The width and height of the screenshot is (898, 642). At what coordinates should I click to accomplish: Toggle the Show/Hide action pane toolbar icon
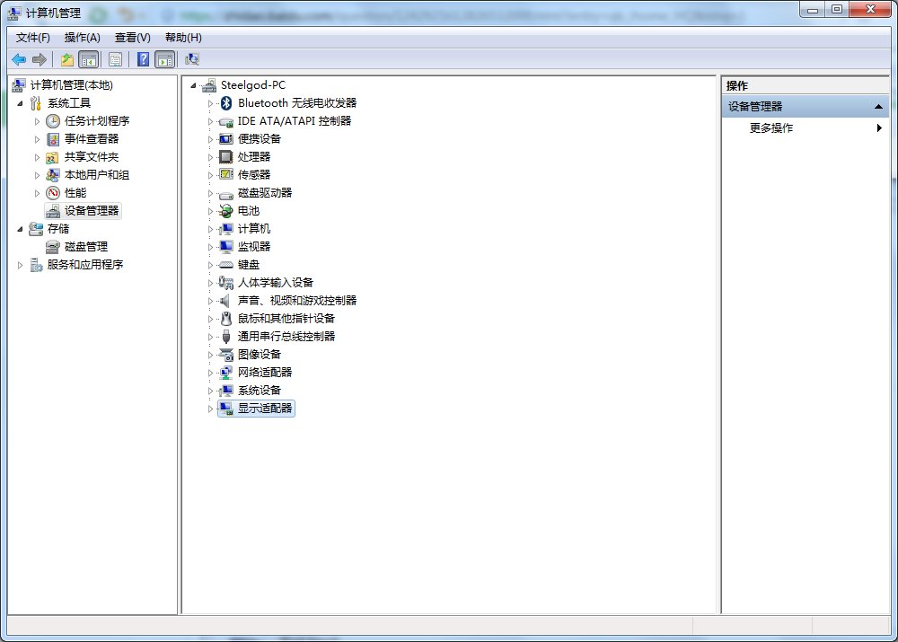[165, 59]
